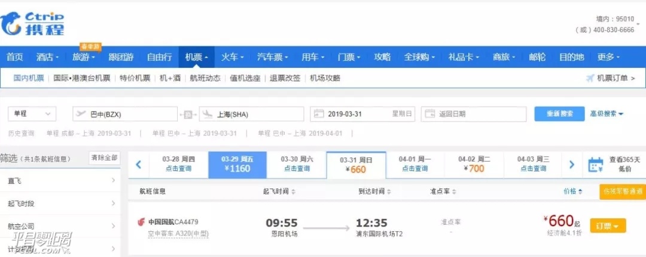
Task: Open the 火车 navigation dropdown
Action: [232, 57]
